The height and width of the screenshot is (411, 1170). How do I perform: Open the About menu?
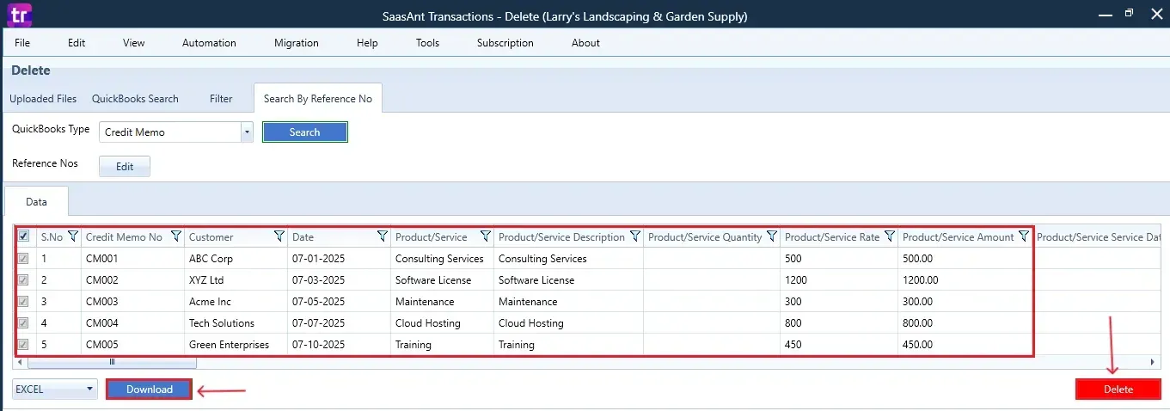pos(585,43)
